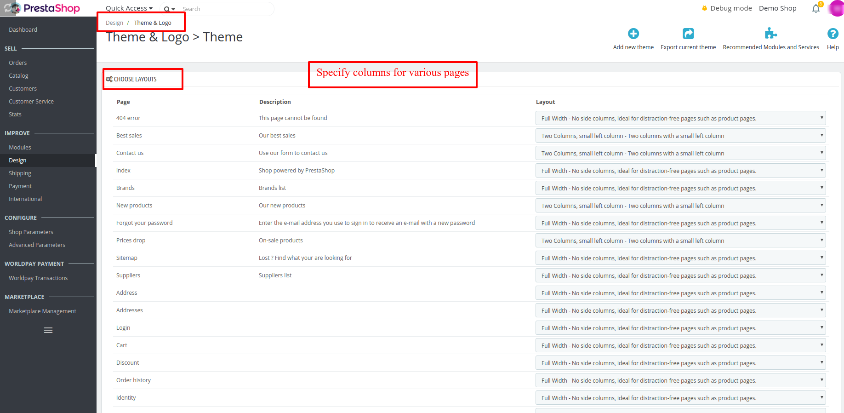The image size is (844, 413).
Task: Open layout dropdown for Address
Action: pyautogui.click(x=680, y=293)
